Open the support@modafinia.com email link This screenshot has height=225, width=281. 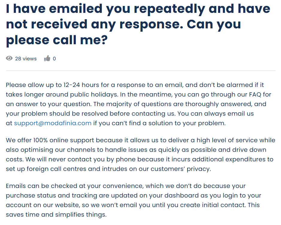pyautogui.click(x=53, y=123)
